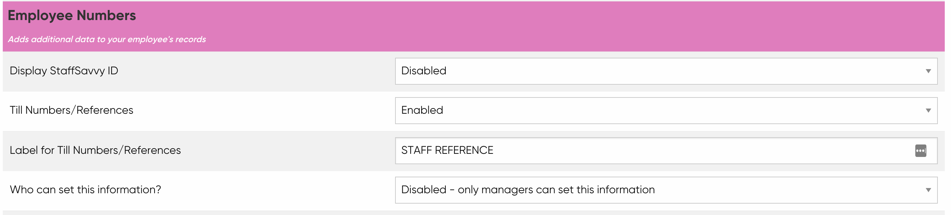Click the arrow on Display StaffSavvy ID select

[x=928, y=71]
